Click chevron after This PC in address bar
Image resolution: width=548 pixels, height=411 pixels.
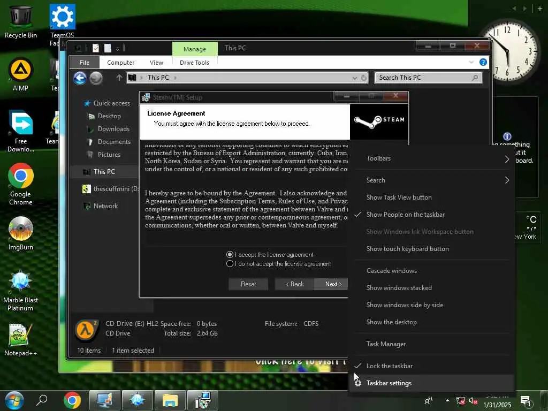(x=175, y=78)
